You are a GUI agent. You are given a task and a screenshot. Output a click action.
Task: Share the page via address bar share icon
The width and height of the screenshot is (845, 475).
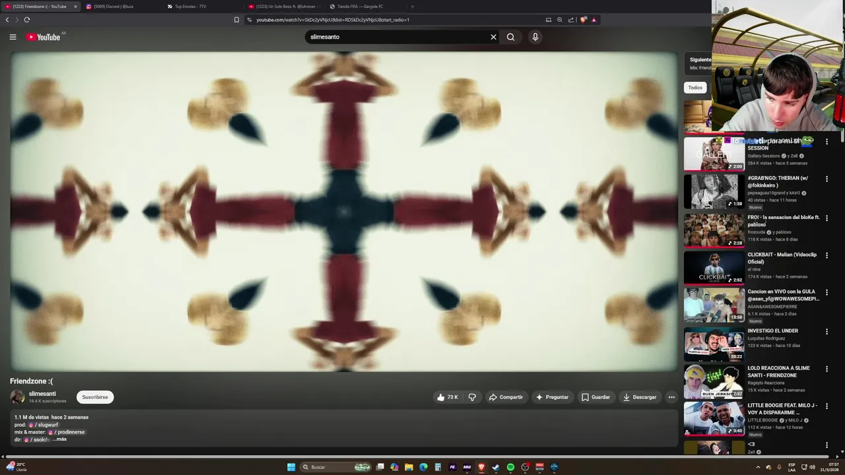[x=571, y=20]
